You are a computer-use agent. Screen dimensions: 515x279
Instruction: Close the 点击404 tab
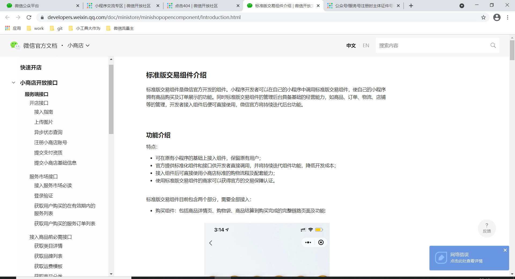click(x=238, y=6)
